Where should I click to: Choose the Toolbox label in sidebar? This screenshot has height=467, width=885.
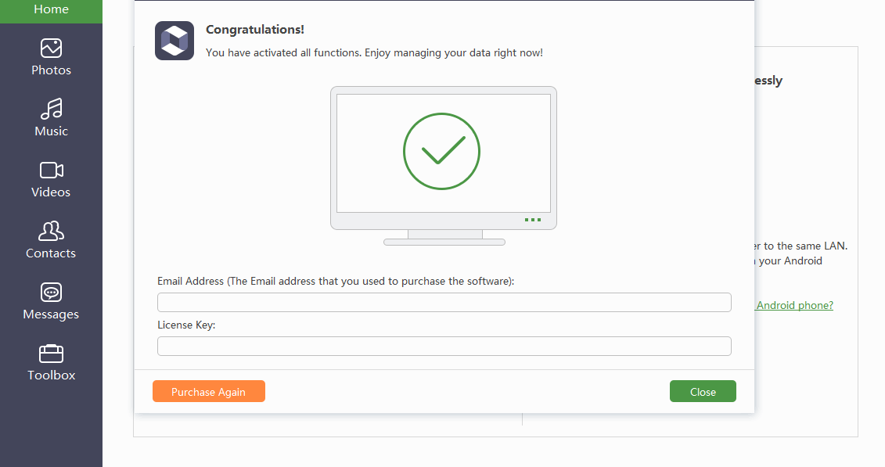51,375
